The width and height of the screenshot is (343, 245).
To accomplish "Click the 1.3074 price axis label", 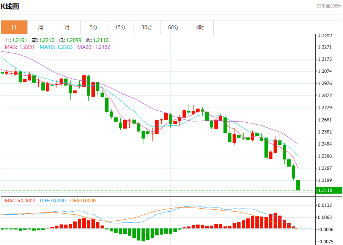I will [x=325, y=71].
